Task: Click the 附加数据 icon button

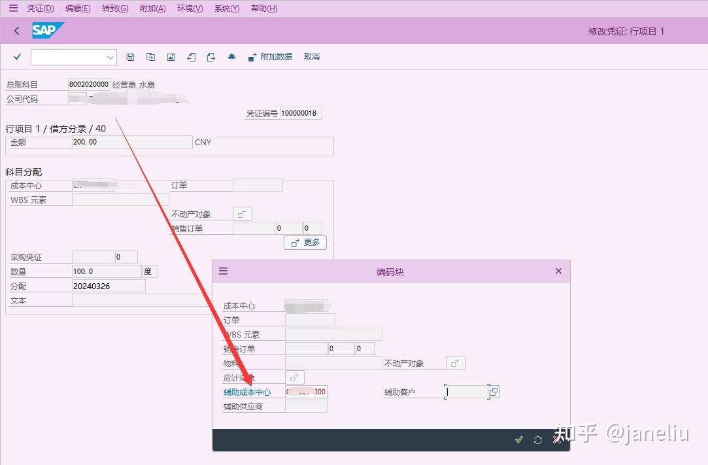Action: click(252, 57)
